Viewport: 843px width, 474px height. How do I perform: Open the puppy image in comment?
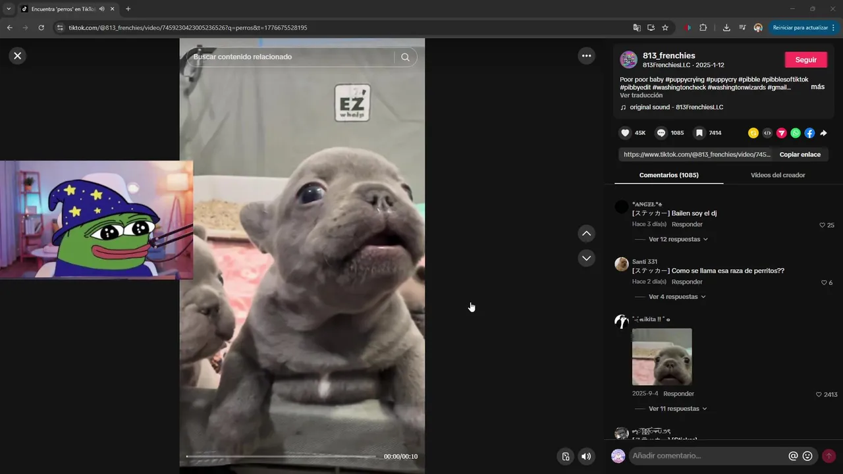662,357
